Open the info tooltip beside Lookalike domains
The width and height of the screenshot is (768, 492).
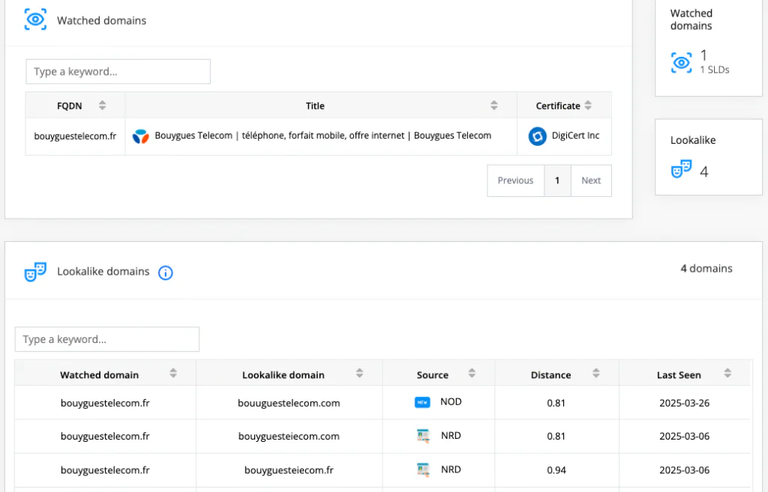click(x=165, y=273)
